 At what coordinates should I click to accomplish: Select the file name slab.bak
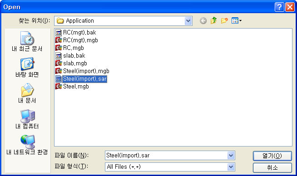click(x=74, y=56)
